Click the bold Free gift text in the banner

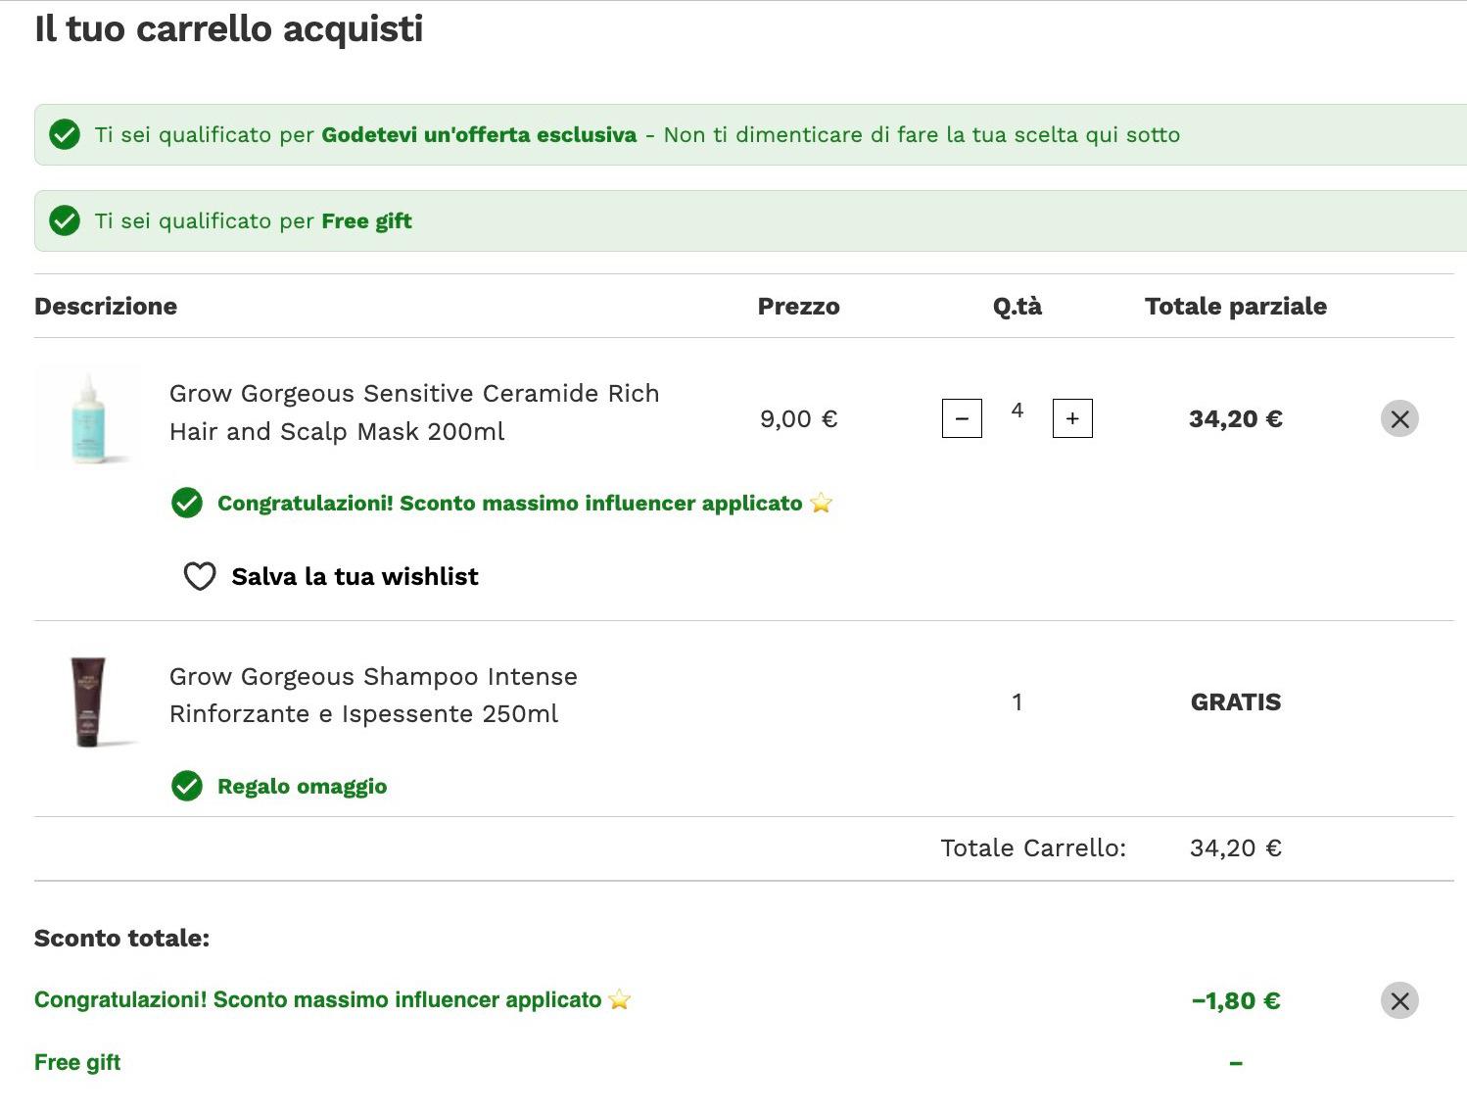pos(366,221)
